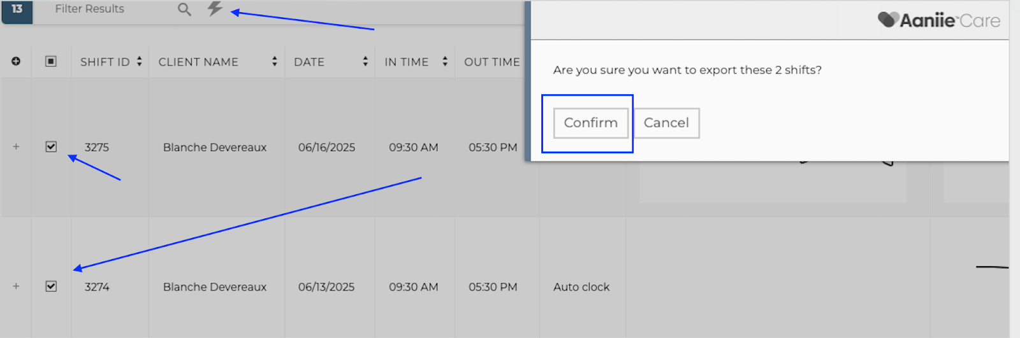Click the AaniieCare heart logo

click(887, 20)
